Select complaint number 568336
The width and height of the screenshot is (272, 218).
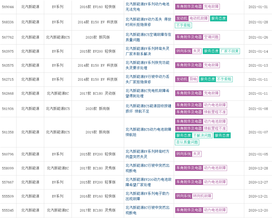point(8,22)
